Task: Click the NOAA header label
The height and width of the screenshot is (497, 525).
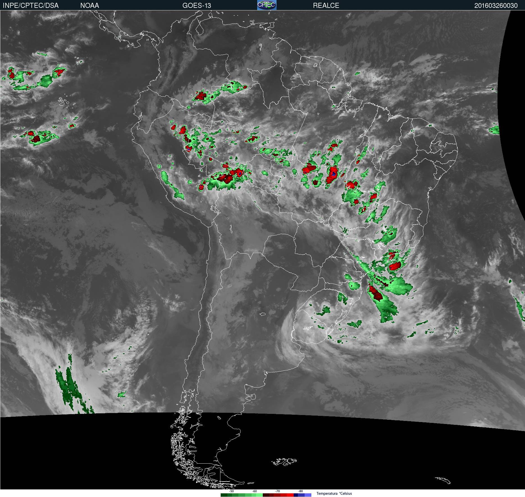Action: (x=90, y=5)
